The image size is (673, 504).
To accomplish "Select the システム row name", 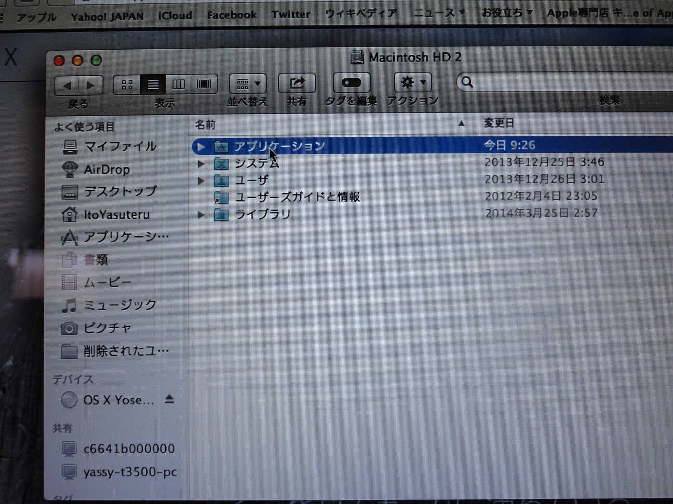I will point(257,163).
